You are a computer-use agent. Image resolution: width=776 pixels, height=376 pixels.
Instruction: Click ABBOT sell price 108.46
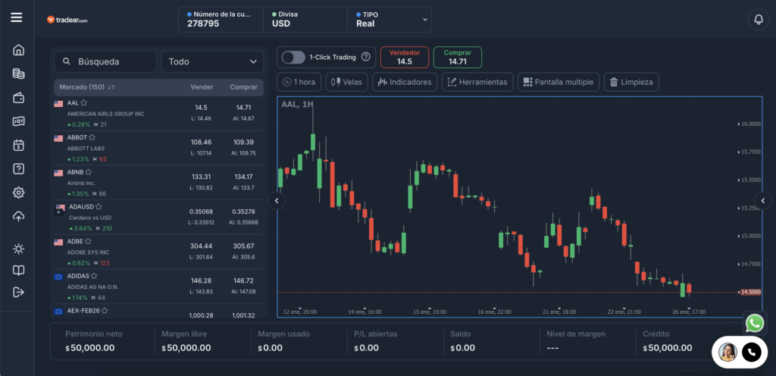(201, 142)
